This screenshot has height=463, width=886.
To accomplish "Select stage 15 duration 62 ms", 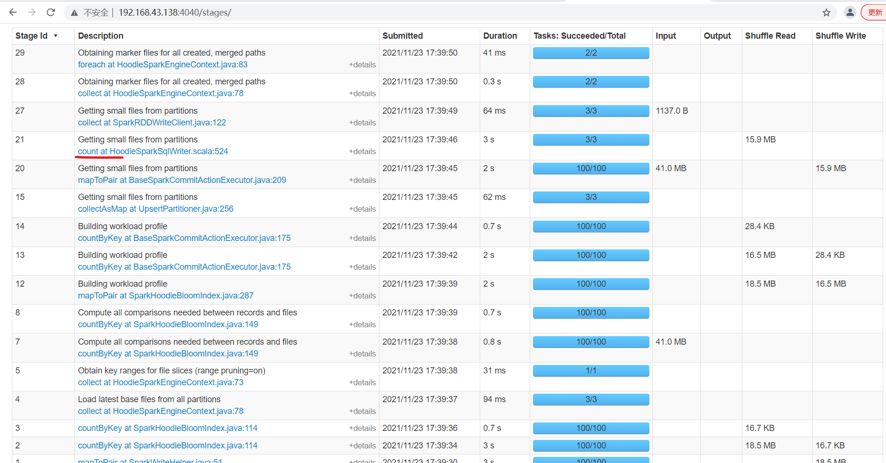I will click(x=494, y=197).
